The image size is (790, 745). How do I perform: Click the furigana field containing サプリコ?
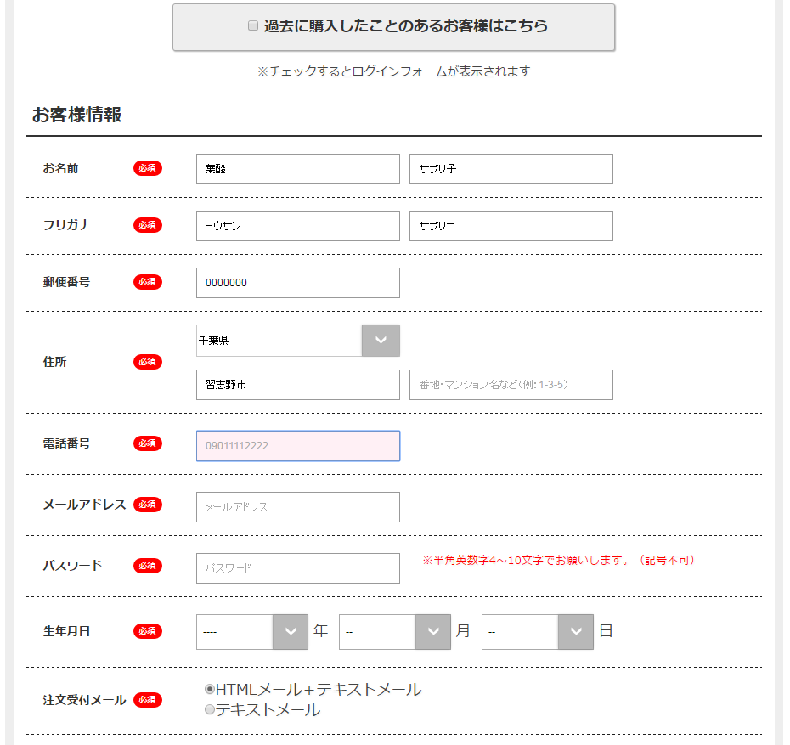click(511, 226)
